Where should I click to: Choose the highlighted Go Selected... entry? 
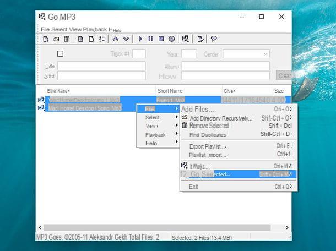[239, 174]
